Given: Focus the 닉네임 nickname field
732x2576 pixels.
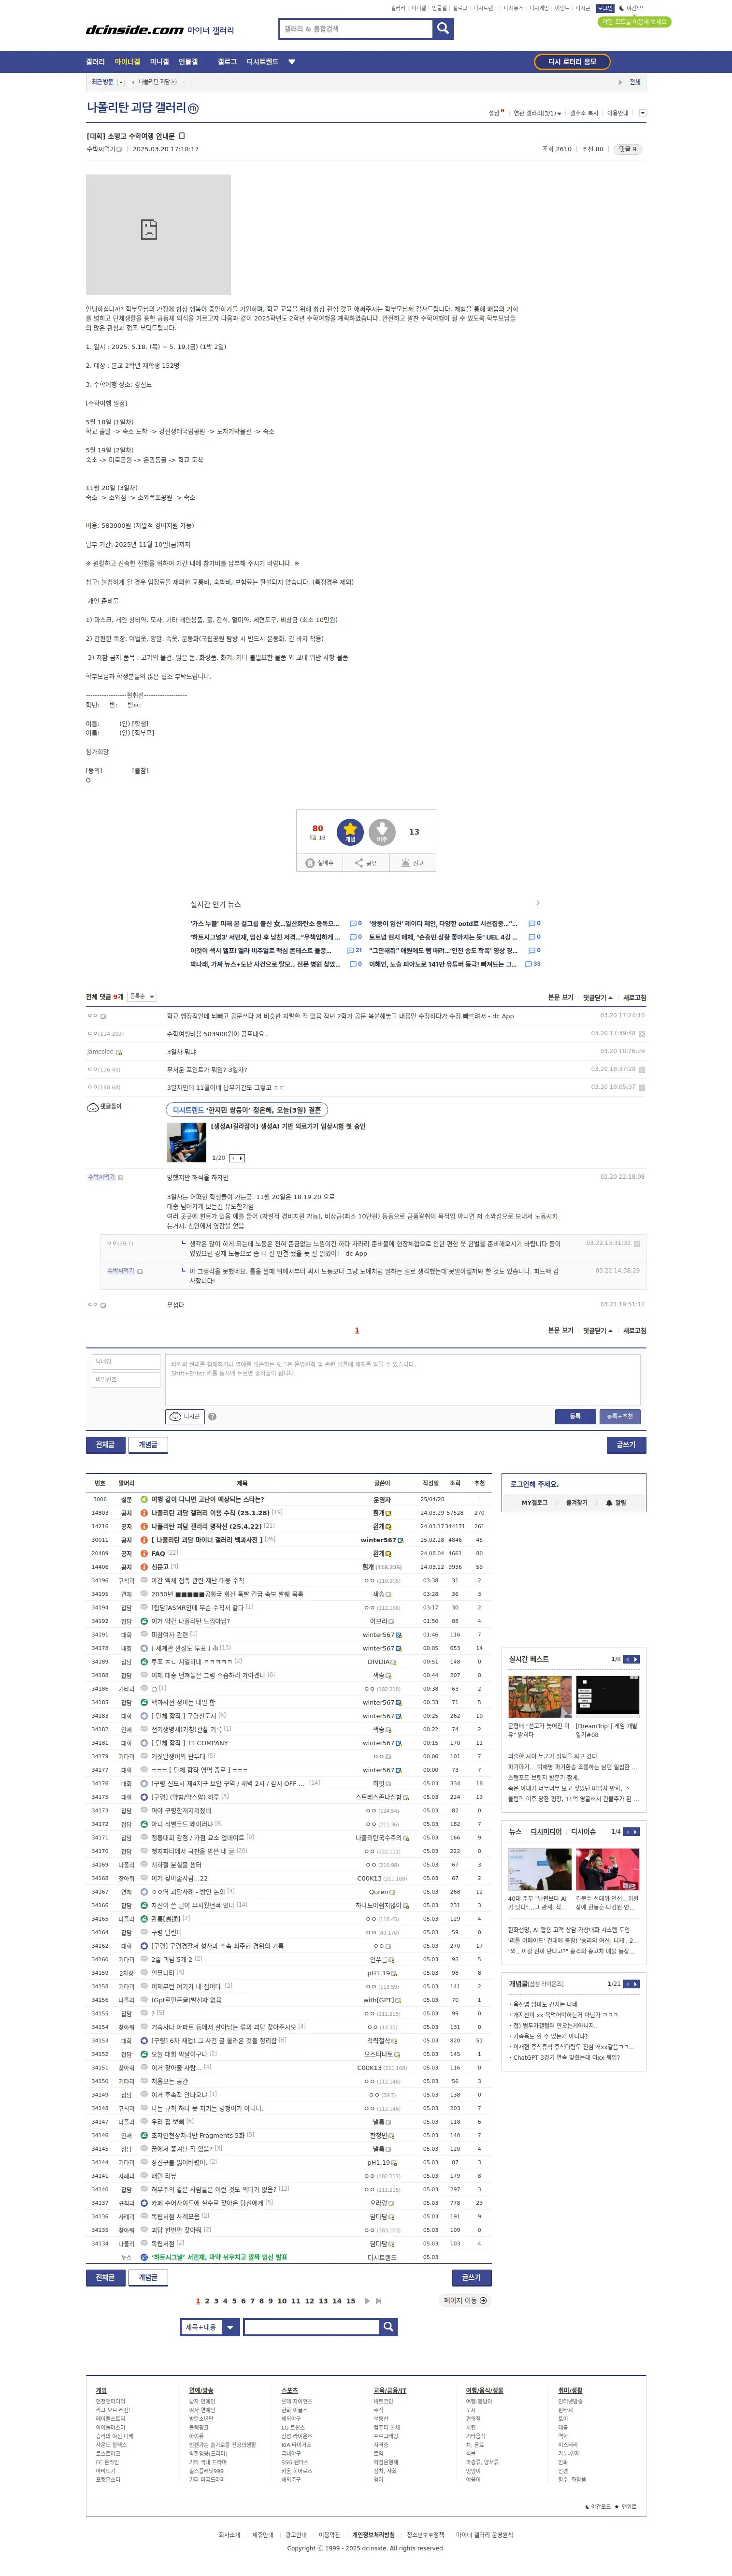Looking at the screenshot, I should tap(126, 1362).
